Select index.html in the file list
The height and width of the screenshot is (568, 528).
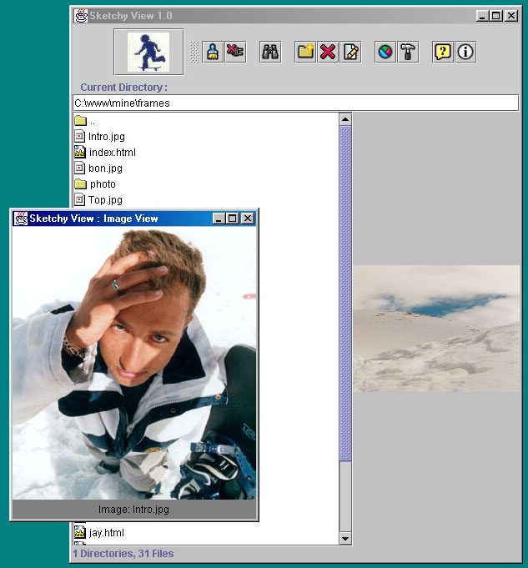point(112,153)
